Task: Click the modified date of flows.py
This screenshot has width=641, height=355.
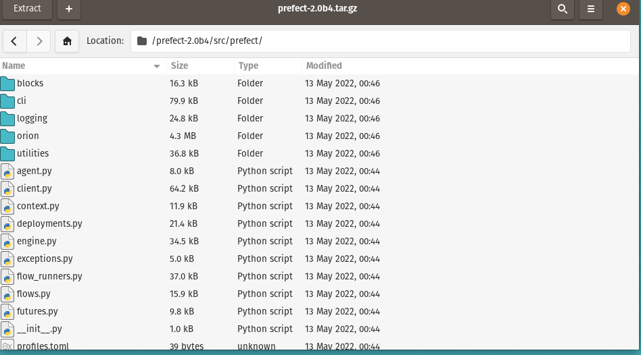Action: click(343, 294)
